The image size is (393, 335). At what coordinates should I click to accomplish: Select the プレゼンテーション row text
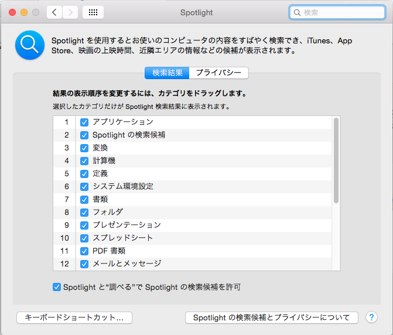[127, 225]
